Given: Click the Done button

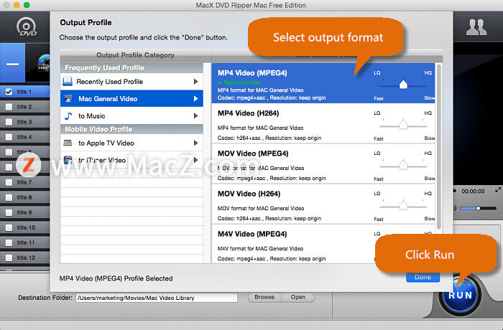Looking at the screenshot, I should (423, 277).
